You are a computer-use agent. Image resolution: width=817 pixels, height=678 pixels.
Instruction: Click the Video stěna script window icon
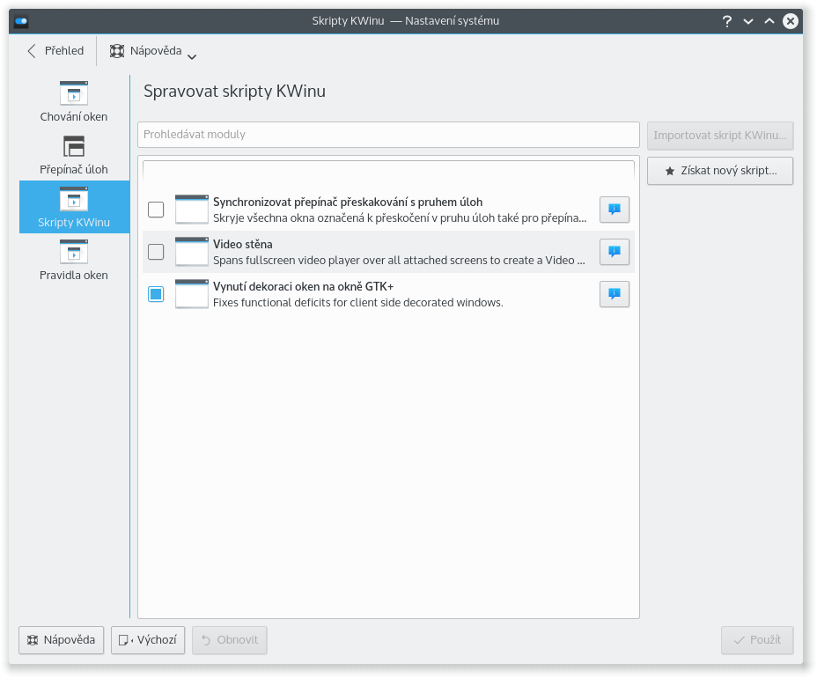[x=192, y=252]
